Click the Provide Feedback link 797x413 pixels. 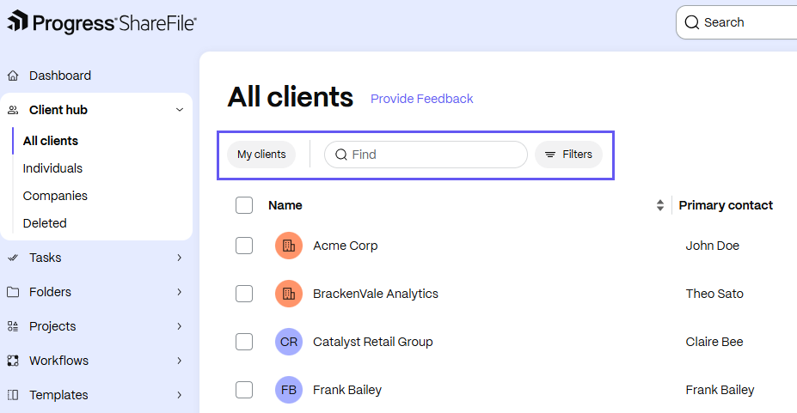click(422, 99)
